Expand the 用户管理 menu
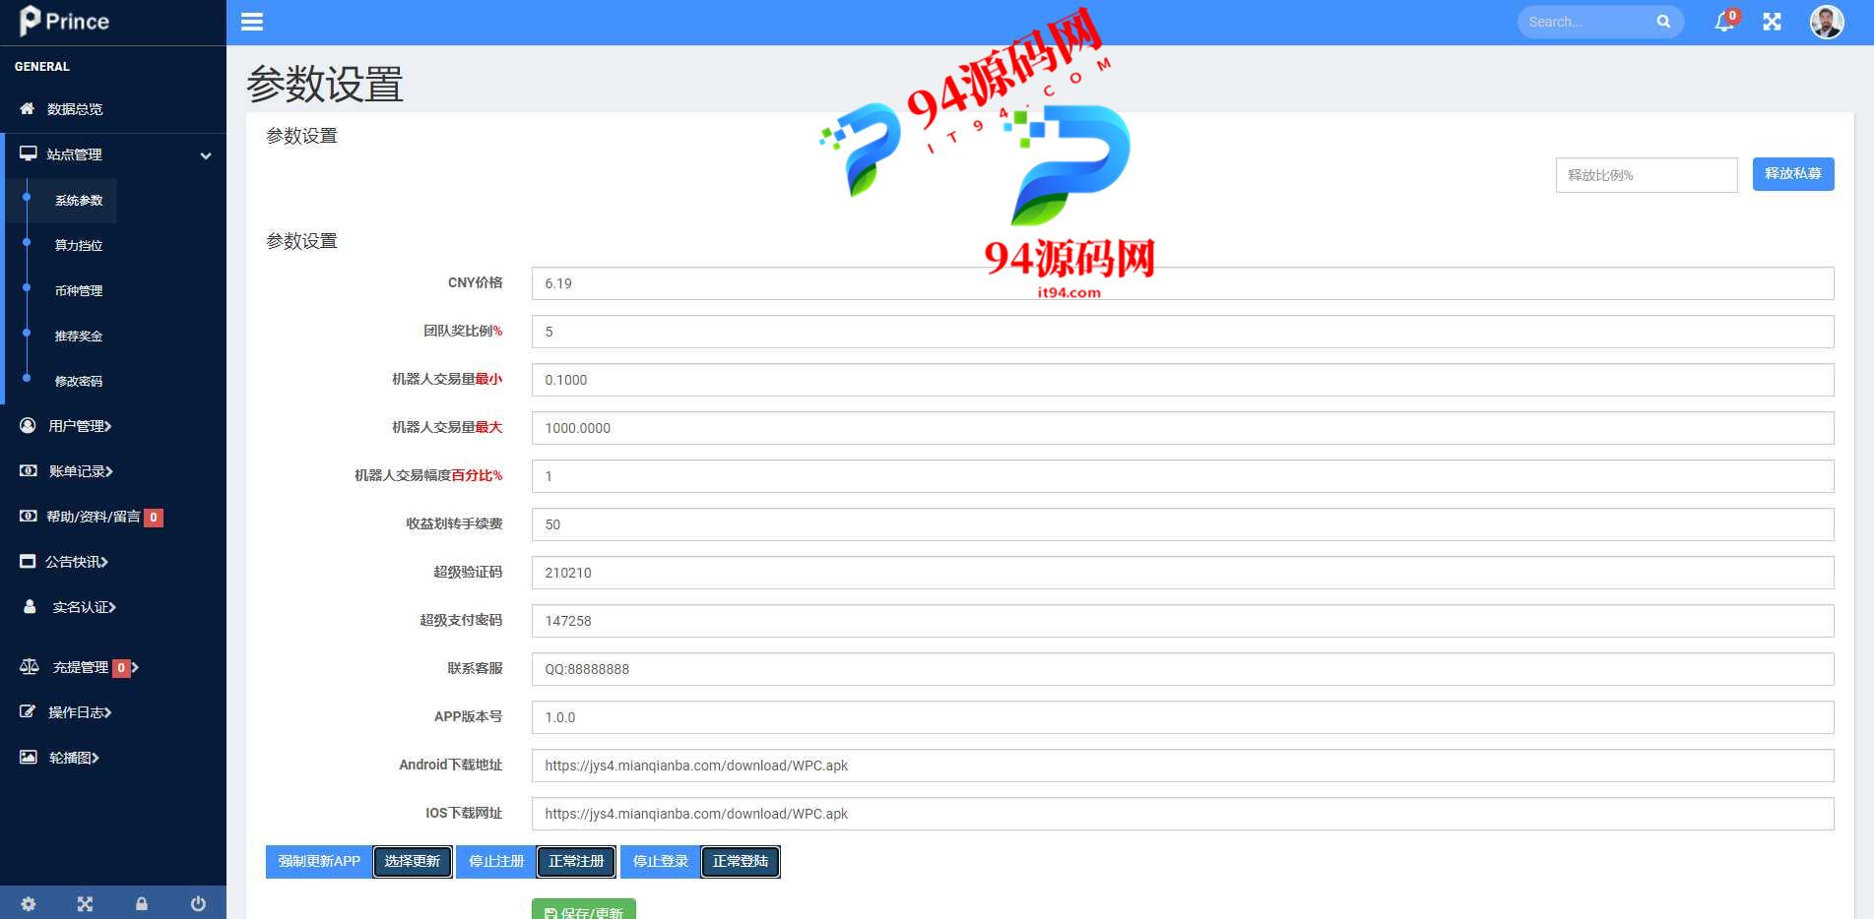 tap(108, 426)
